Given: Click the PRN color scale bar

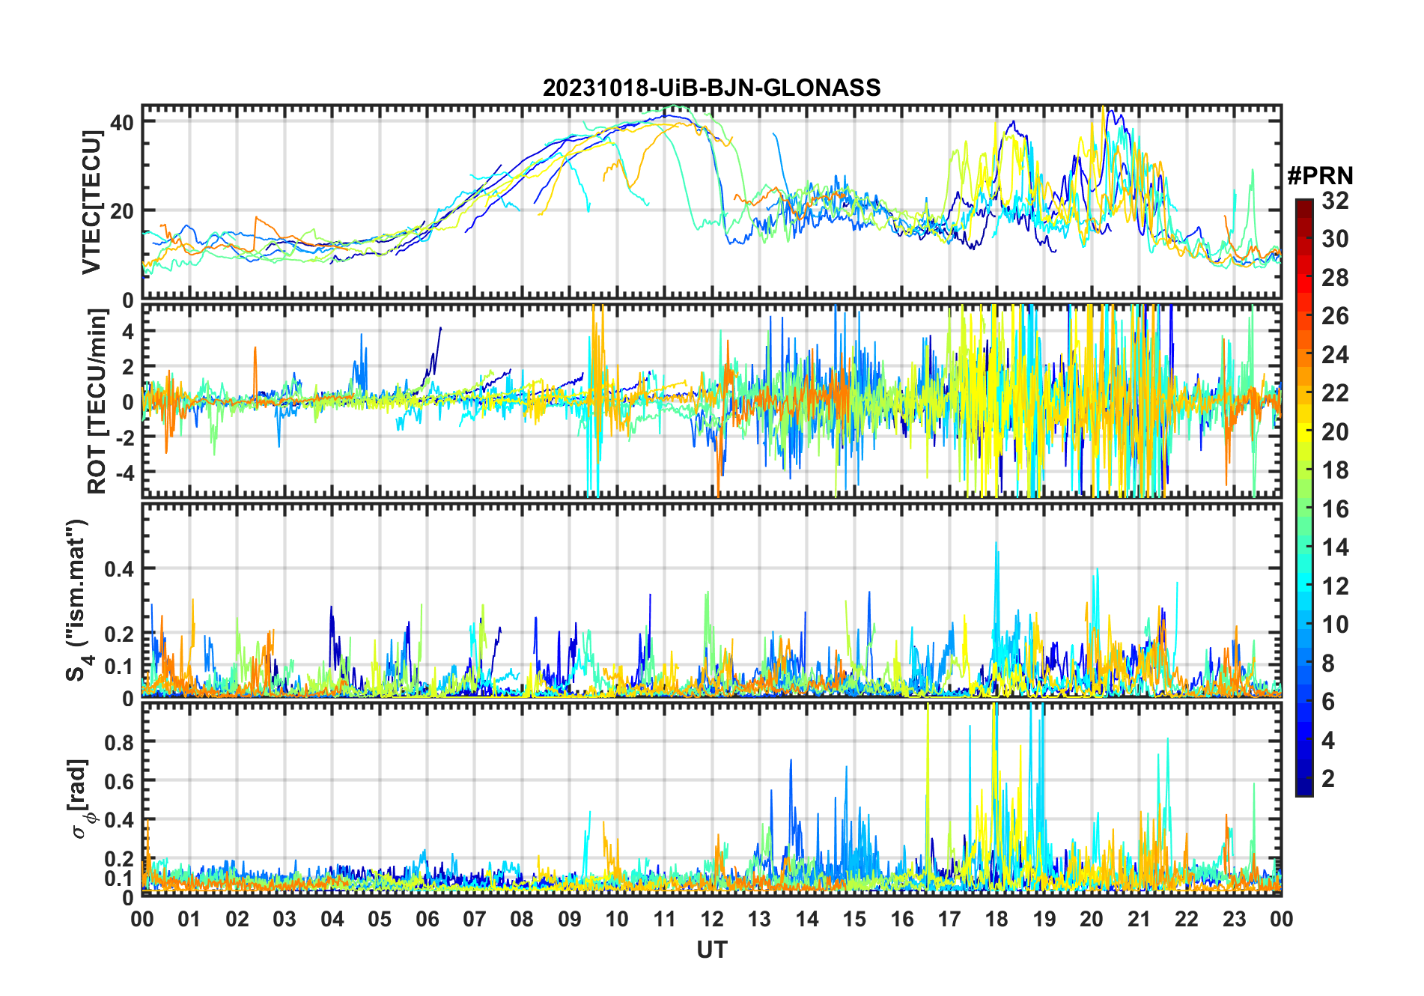Looking at the screenshot, I should [x=1303, y=497].
